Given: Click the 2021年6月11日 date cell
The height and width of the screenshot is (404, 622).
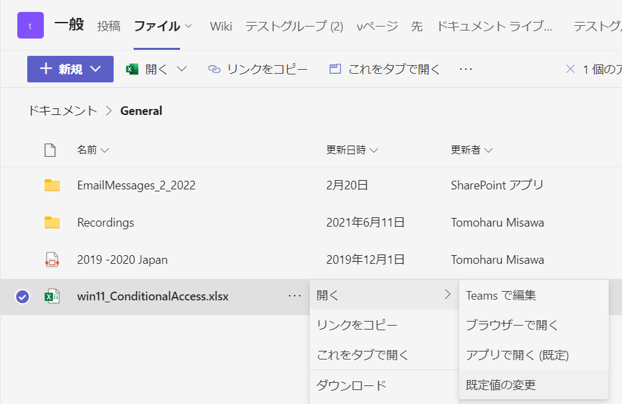Looking at the screenshot, I should pos(365,223).
